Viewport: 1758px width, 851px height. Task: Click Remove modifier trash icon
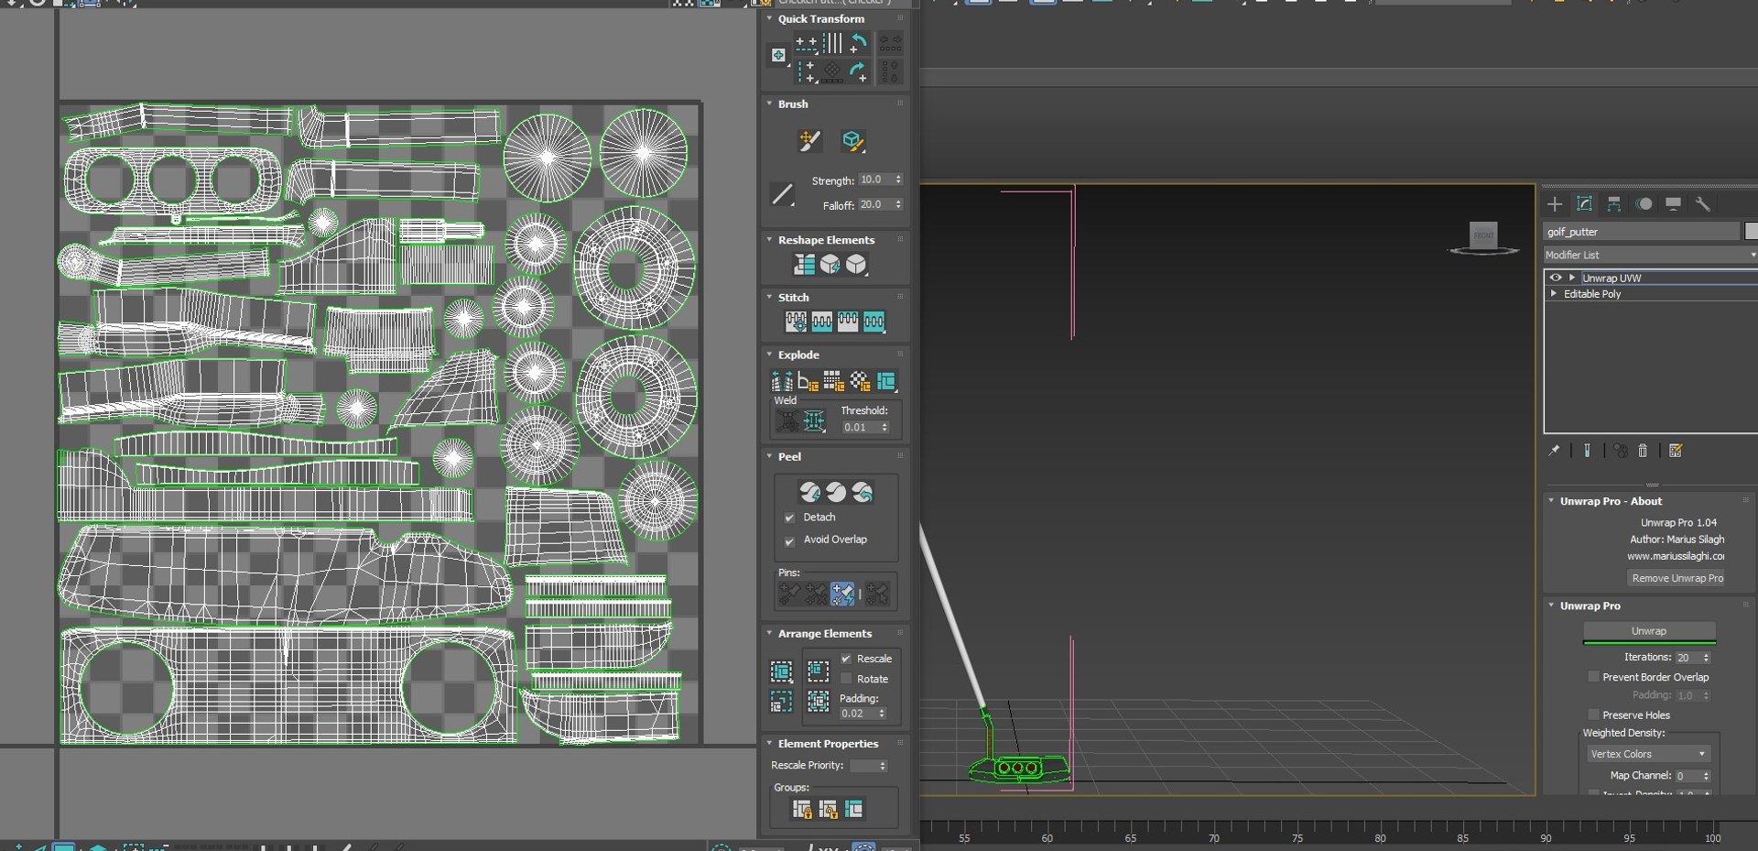pyautogui.click(x=1643, y=450)
